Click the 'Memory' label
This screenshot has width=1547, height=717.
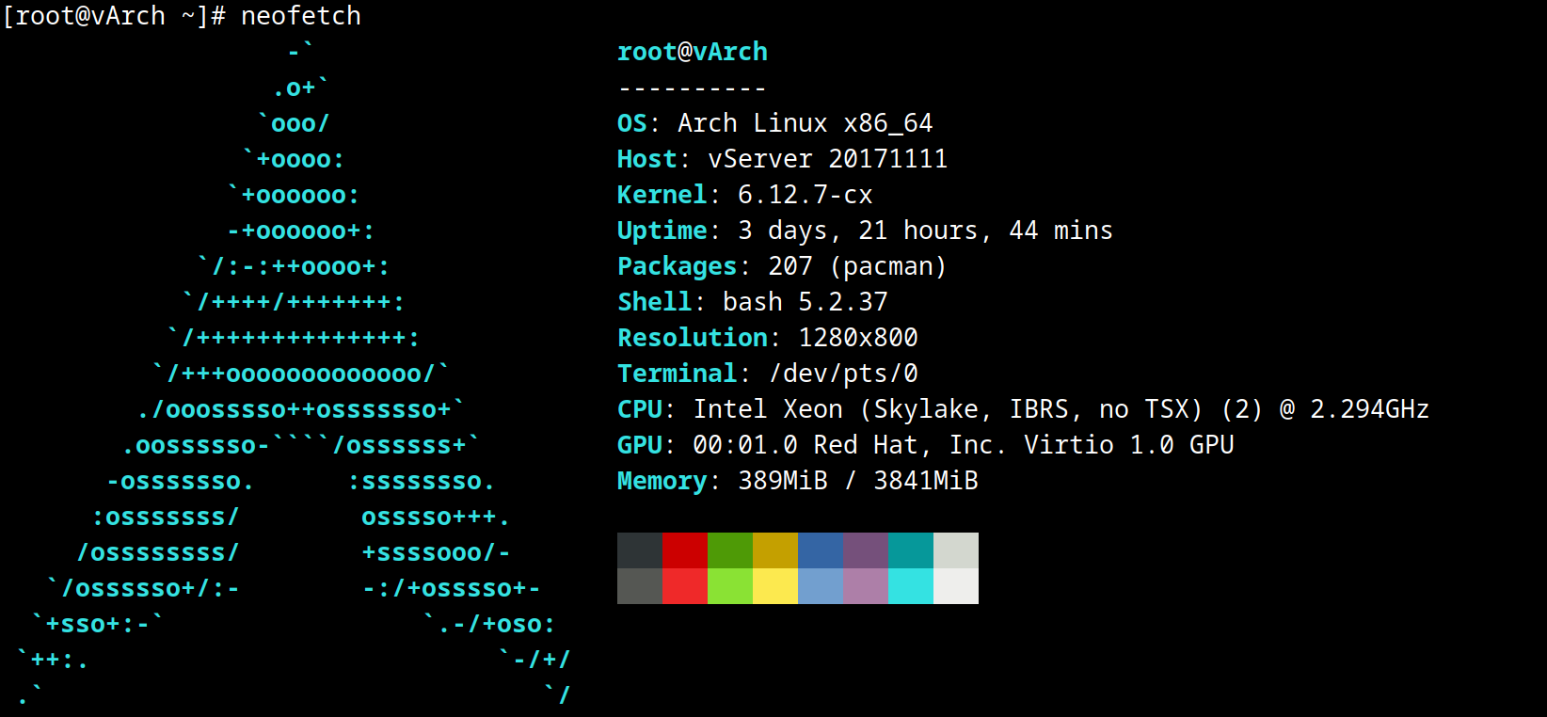[x=662, y=481]
